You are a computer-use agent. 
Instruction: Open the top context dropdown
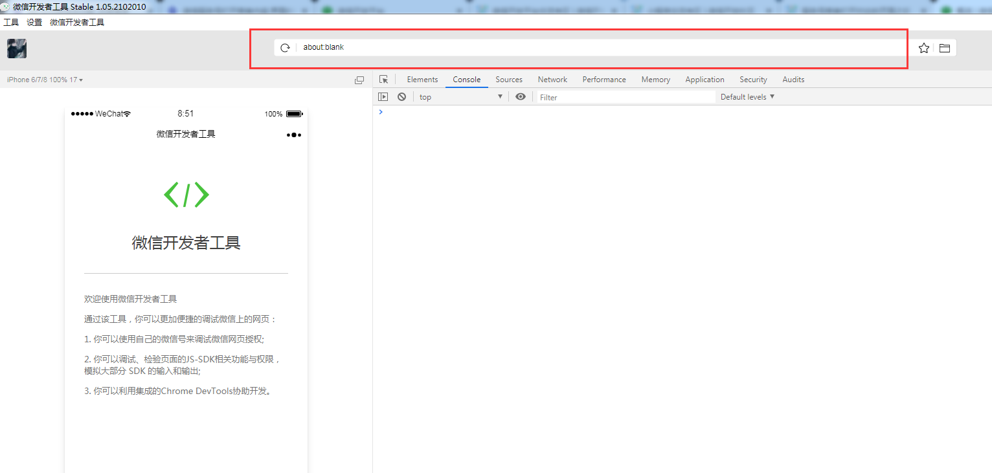(461, 96)
